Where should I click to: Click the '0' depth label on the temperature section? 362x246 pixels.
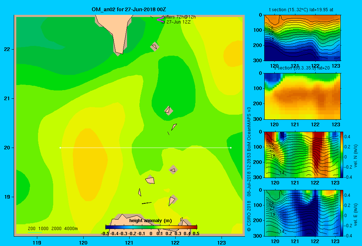point(260,15)
